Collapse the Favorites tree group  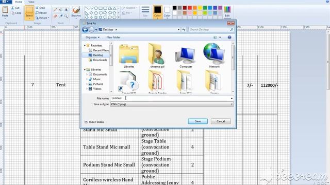[x=85, y=46]
